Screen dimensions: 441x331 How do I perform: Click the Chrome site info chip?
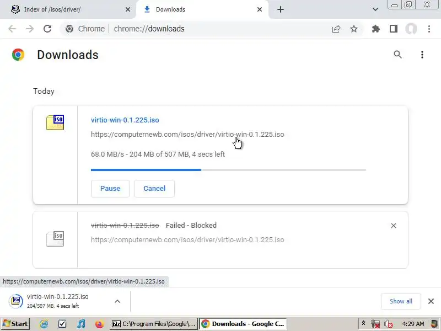pos(85,29)
